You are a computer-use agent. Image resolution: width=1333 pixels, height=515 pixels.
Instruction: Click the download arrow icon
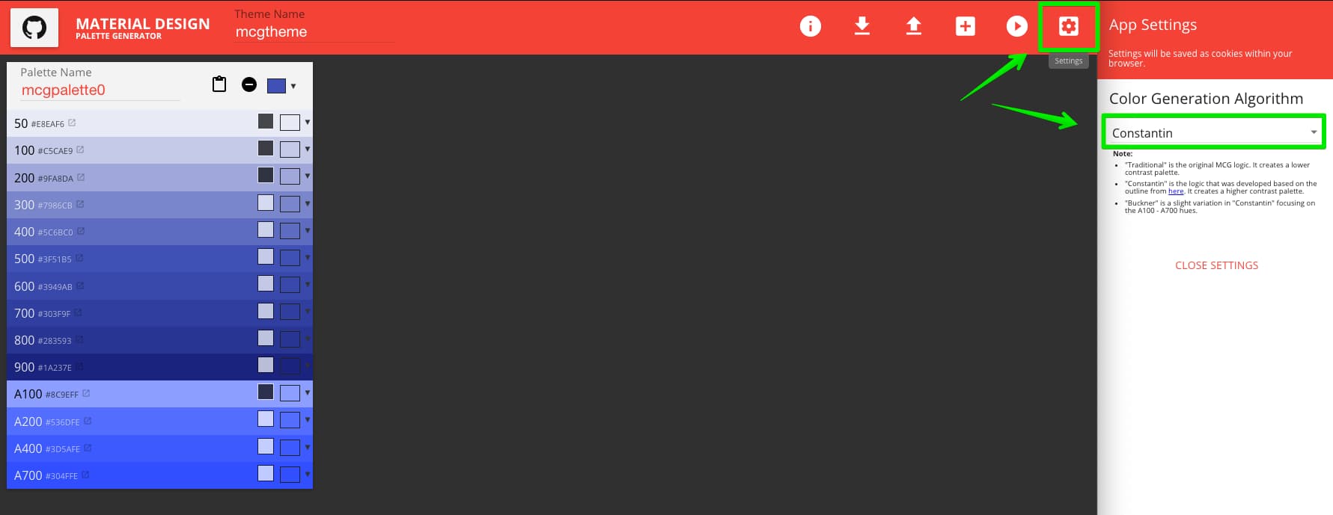(x=862, y=26)
